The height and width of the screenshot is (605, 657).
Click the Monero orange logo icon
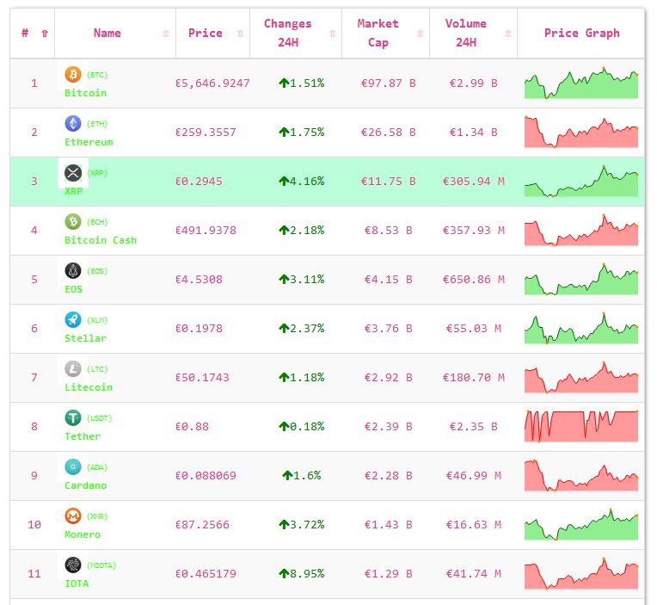(x=73, y=516)
